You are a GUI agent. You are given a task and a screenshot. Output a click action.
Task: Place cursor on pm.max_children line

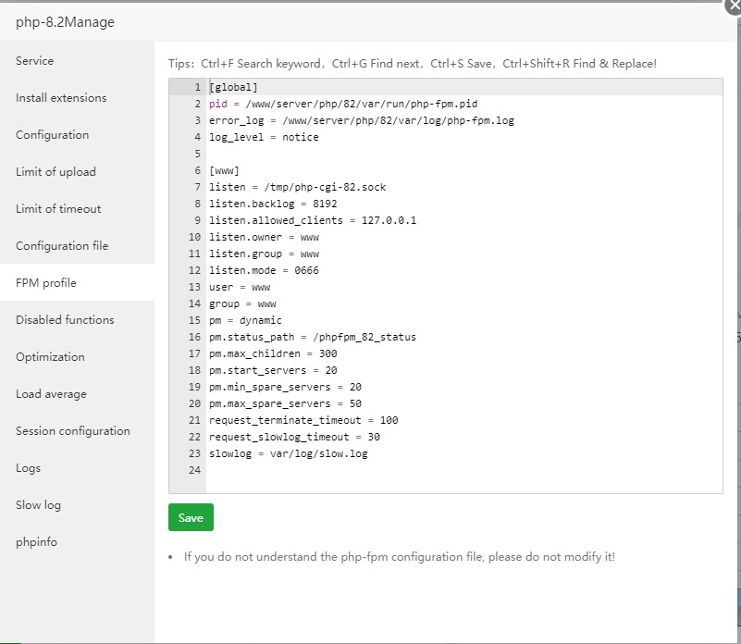pos(273,353)
